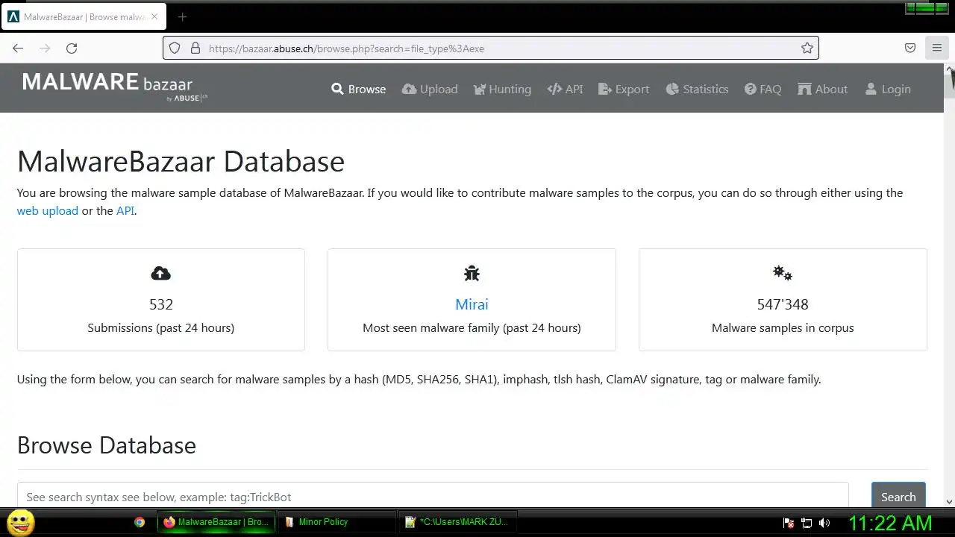The height and width of the screenshot is (537, 955).
Task: Click the smiley start button
Action: pos(21,522)
